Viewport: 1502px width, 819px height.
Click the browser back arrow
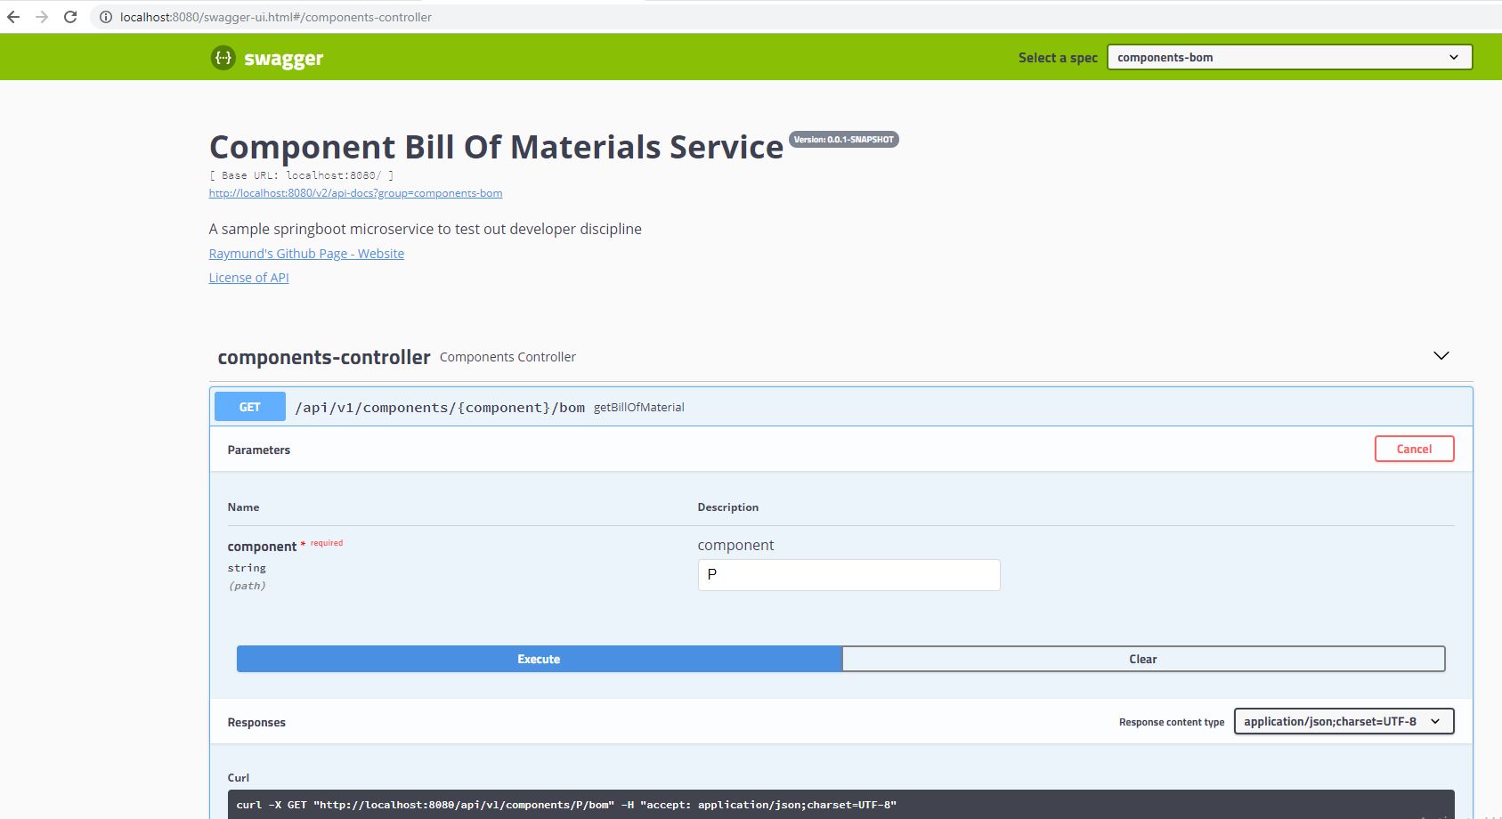coord(13,17)
